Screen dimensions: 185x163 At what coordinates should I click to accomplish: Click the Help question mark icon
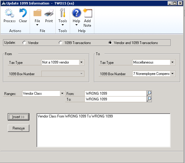click(76, 13)
